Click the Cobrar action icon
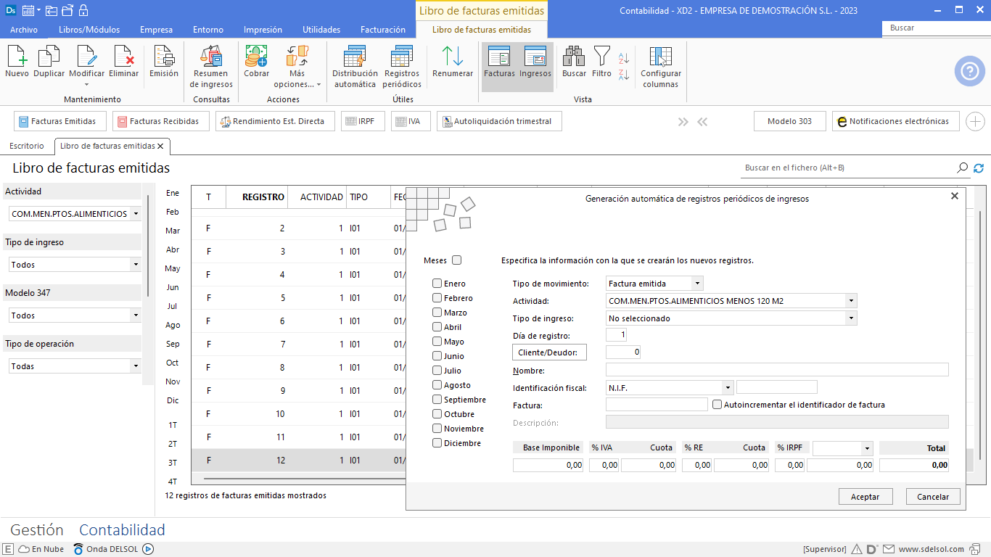Screen dimensions: 991x557 point(256,62)
